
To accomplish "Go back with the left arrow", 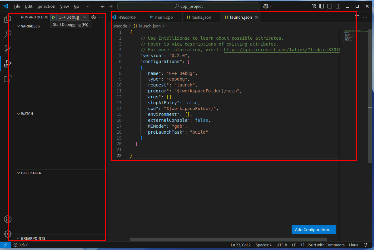I will [x=103, y=6].
